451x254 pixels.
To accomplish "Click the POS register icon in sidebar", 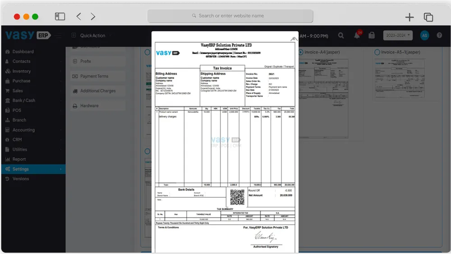I will [x=8, y=111].
